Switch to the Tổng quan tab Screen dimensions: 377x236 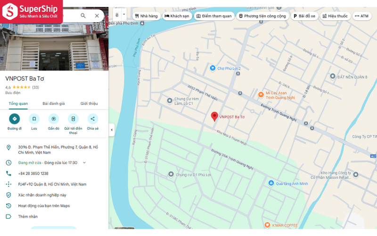pyautogui.click(x=18, y=103)
